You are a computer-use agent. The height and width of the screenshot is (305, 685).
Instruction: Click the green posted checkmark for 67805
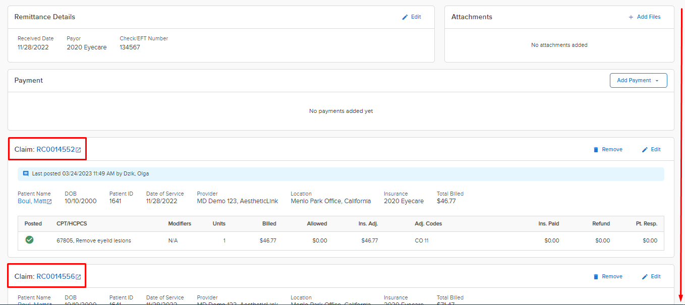click(29, 240)
